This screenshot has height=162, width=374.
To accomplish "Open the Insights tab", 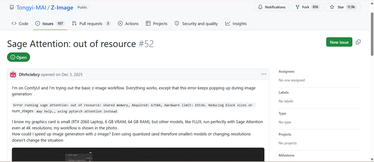I will point(236,24).
